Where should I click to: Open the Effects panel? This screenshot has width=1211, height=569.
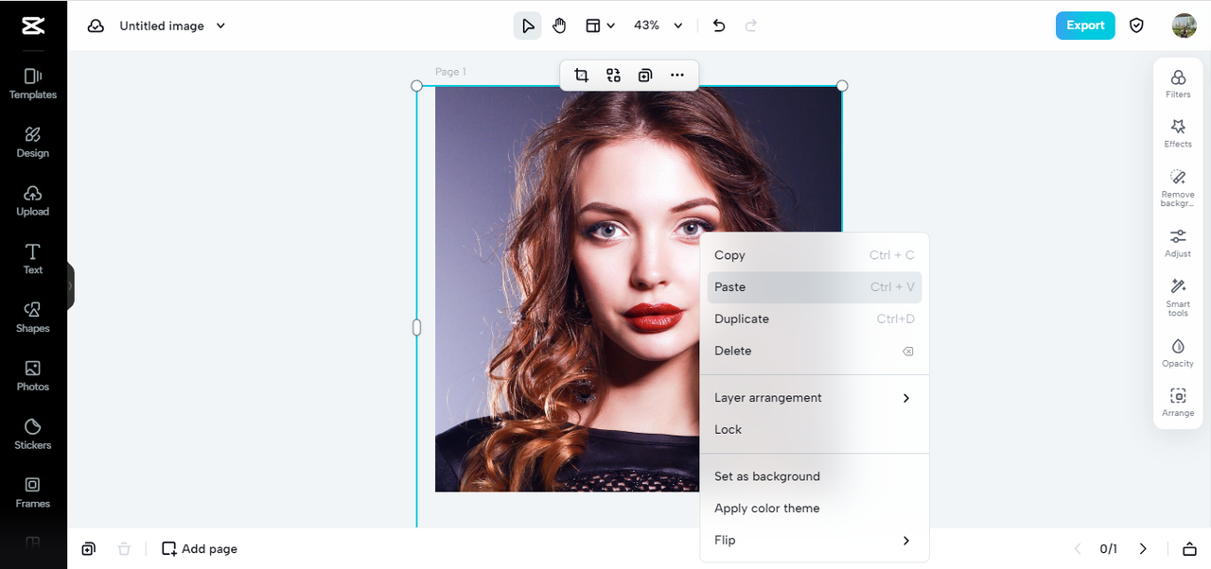tap(1178, 133)
